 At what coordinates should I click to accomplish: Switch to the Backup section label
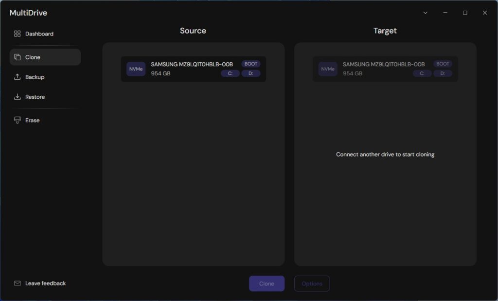35,77
